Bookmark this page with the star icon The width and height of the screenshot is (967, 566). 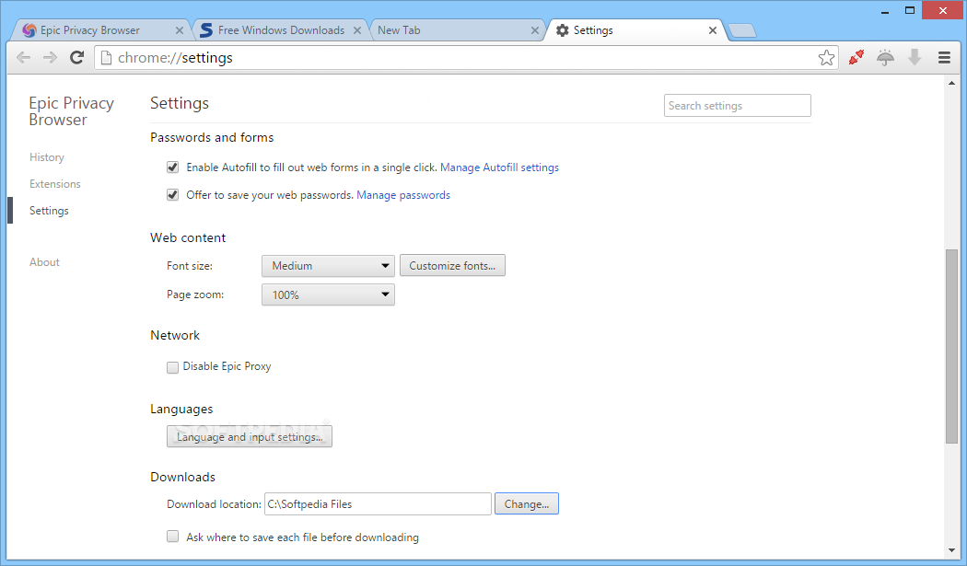pyautogui.click(x=826, y=58)
